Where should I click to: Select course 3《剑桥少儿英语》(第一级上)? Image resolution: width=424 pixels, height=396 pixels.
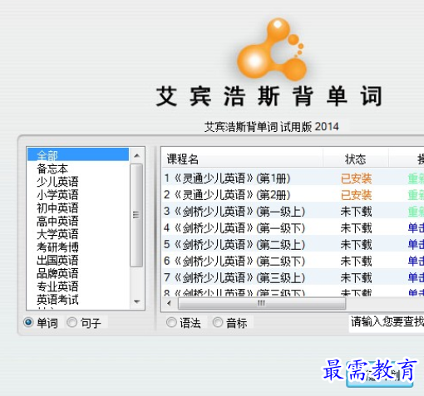[x=234, y=212]
